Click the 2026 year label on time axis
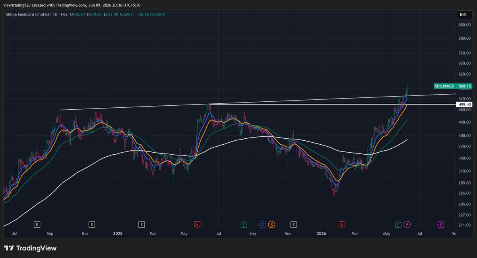This screenshot has height=258, width=477. 322,234
